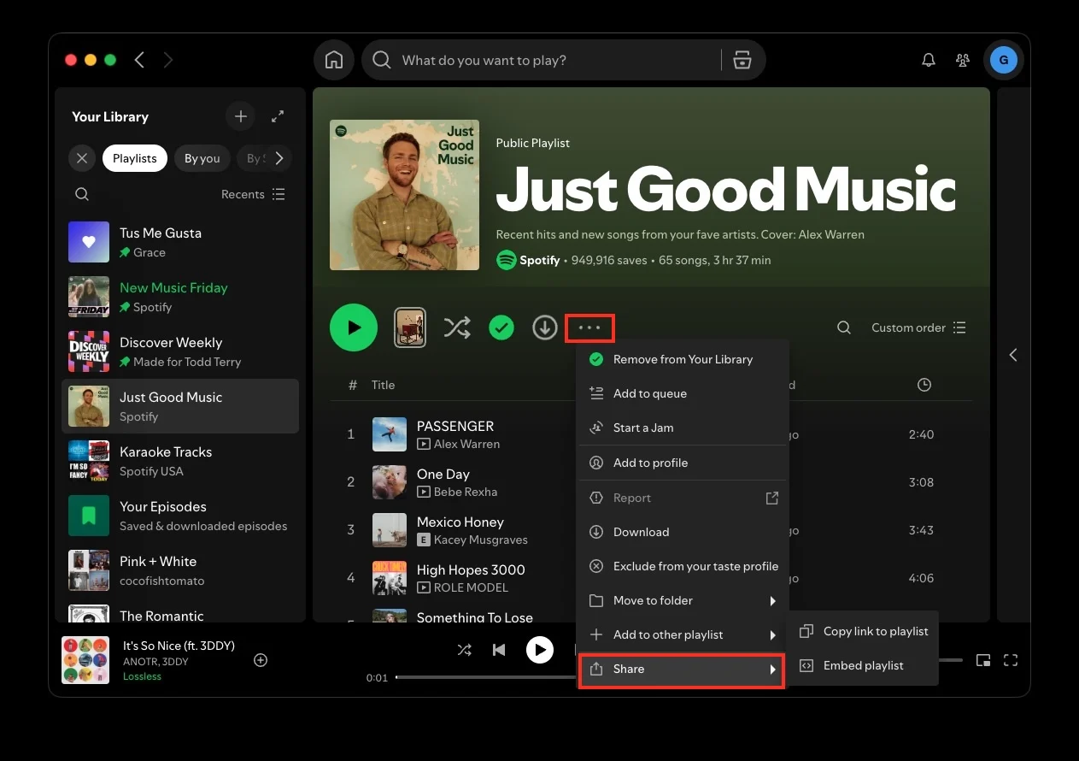Select the Playlists filter chip
The image size is (1079, 761).
pyautogui.click(x=135, y=158)
